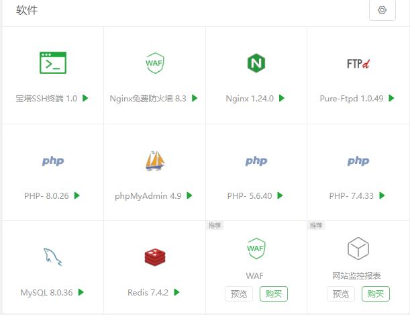Click the green arrow next to 宝塔SSH终端 1.0
The height and width of the screenshot is (315, 410).
click(85, 98)
